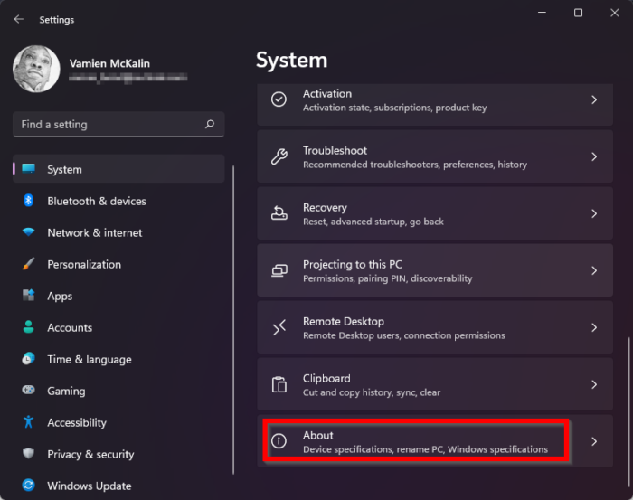Image resolution: width=633 pixels, height=500 pixels.
Task: Expand the Activation settings chevron
Action: (594, 100)
